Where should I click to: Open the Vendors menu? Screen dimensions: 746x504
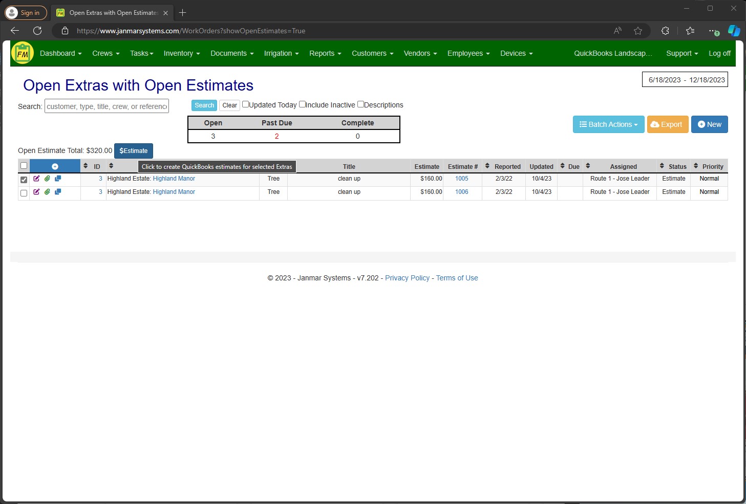tap(420, 53)
